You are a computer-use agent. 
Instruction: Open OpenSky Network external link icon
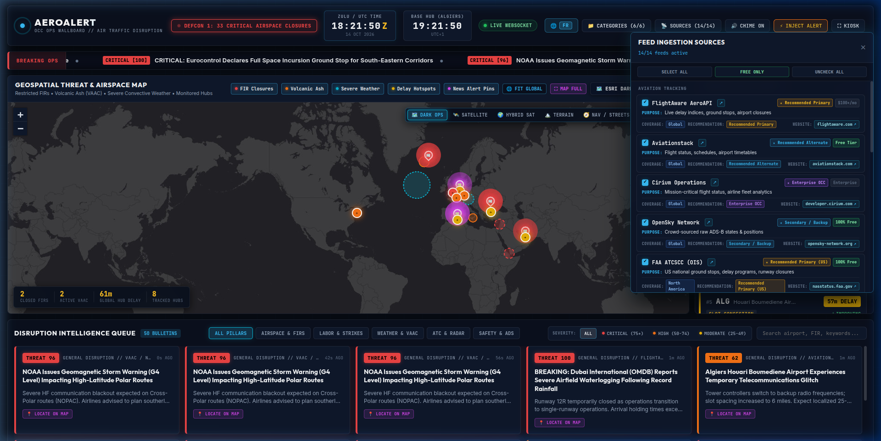coord(708,223)
